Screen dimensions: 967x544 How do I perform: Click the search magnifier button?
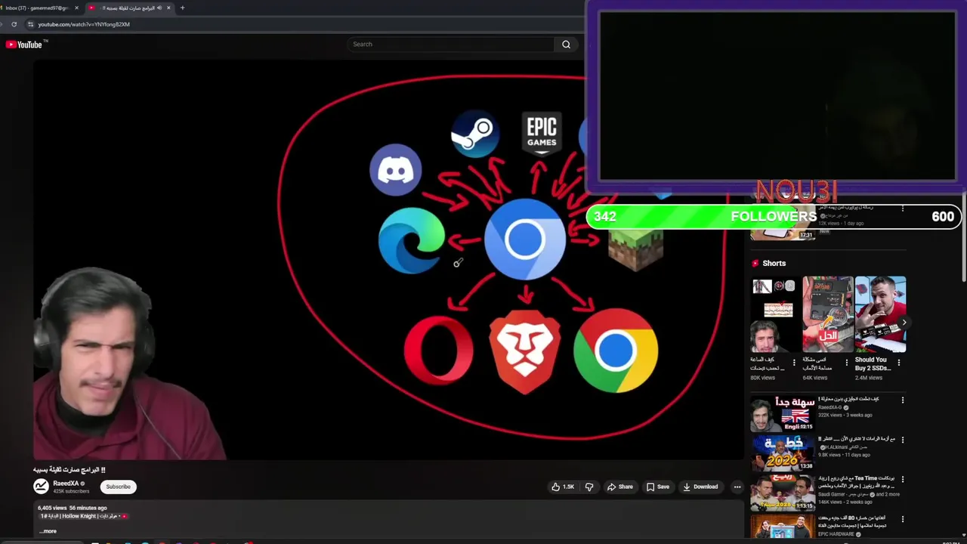point(566,45)
